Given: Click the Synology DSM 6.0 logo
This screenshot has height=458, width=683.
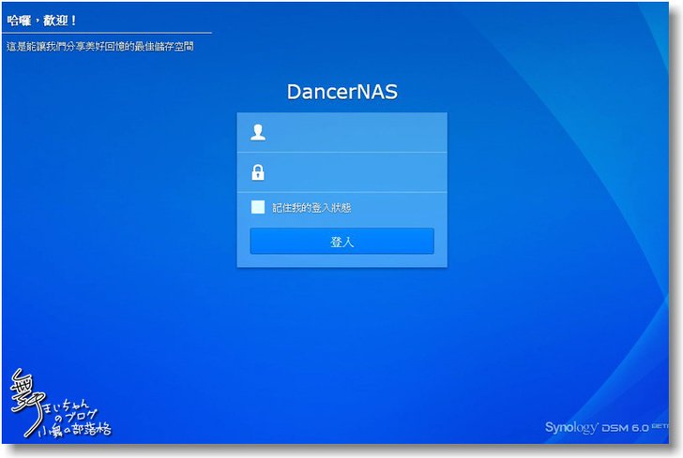Looking at the screenshot, I should (x=606, y=427).
